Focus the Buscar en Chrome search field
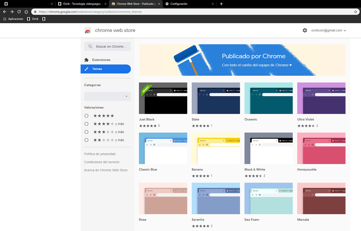The height and width of the screenshot is (231, 361). (107, 47)
